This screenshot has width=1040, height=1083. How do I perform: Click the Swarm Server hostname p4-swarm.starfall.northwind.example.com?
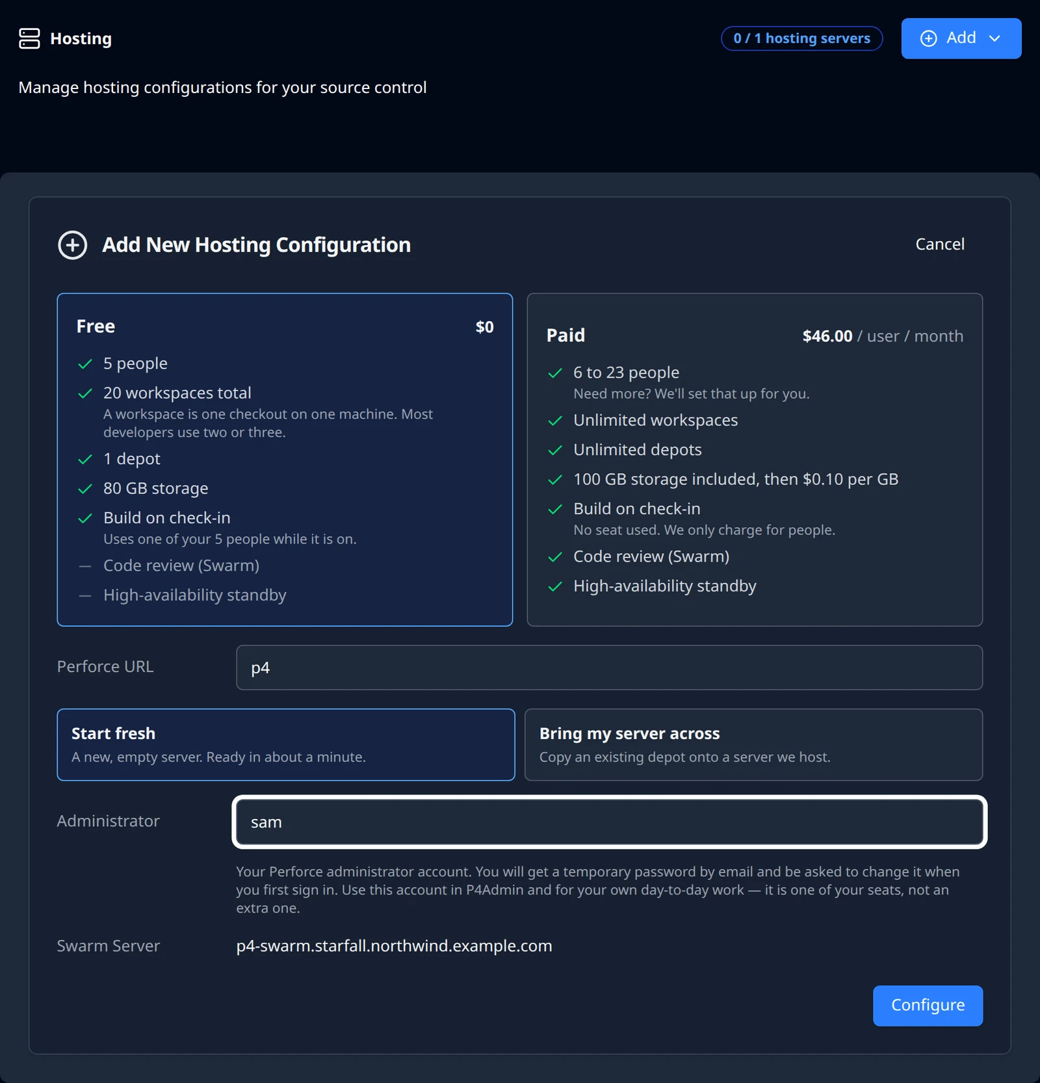pos(394,946)
